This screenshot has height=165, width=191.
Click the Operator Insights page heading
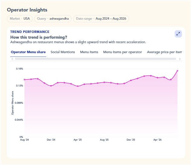pos(27,10)
